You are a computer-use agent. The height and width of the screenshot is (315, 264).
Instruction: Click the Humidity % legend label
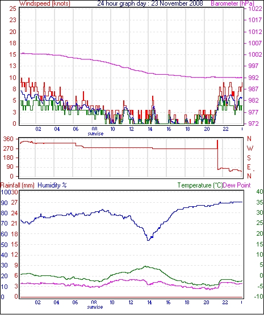(x=52, y=185)
